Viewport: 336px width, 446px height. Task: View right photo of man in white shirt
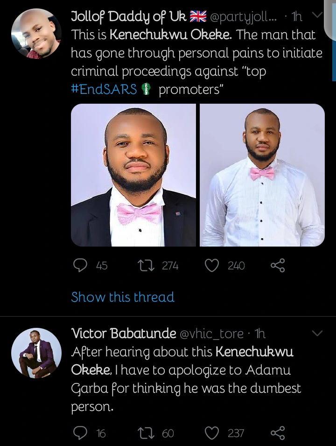coord(262,175)
